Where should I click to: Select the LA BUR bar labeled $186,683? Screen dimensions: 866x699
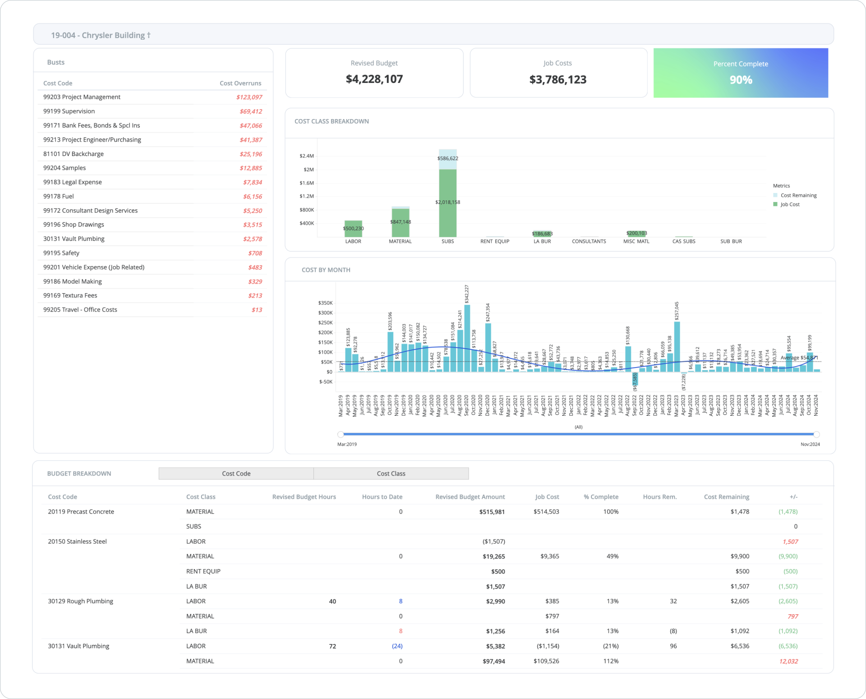pos(542,234)
